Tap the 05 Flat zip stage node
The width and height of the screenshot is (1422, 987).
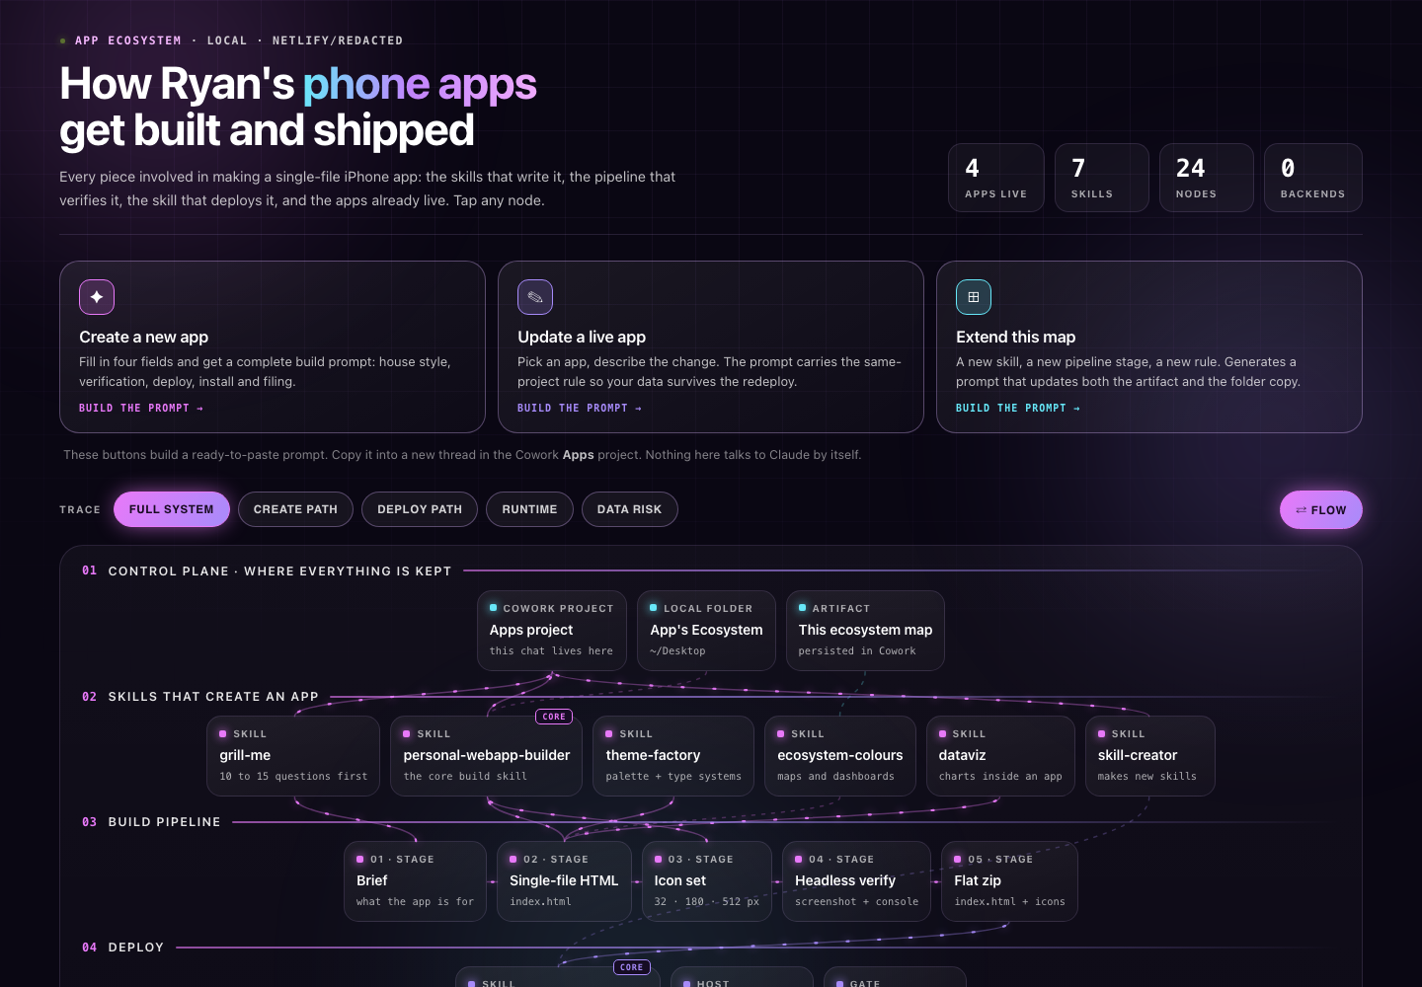(x=1009, y=881)
